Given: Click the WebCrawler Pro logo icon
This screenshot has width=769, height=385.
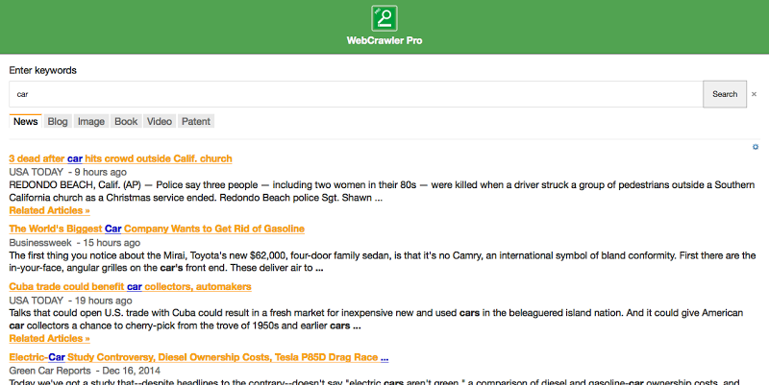Looking at the screenshot, I should click(x=384, y=18).
